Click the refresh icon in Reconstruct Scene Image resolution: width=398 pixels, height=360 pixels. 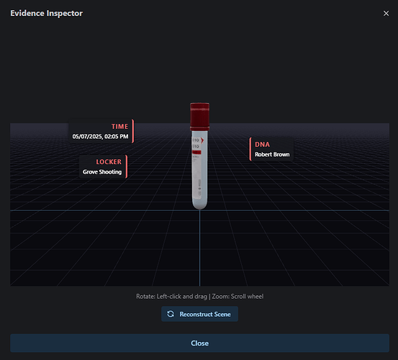[171, 314]
